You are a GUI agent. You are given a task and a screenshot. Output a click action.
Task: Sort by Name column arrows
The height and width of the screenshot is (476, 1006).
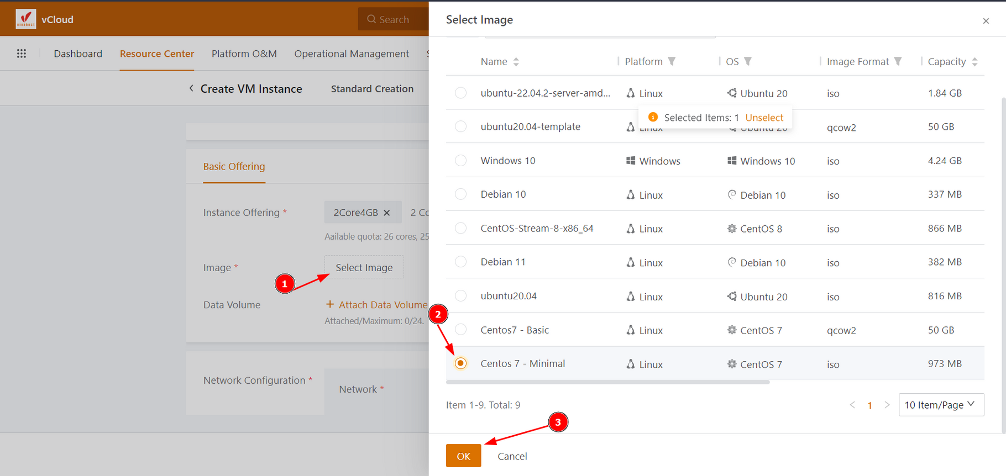516,62
